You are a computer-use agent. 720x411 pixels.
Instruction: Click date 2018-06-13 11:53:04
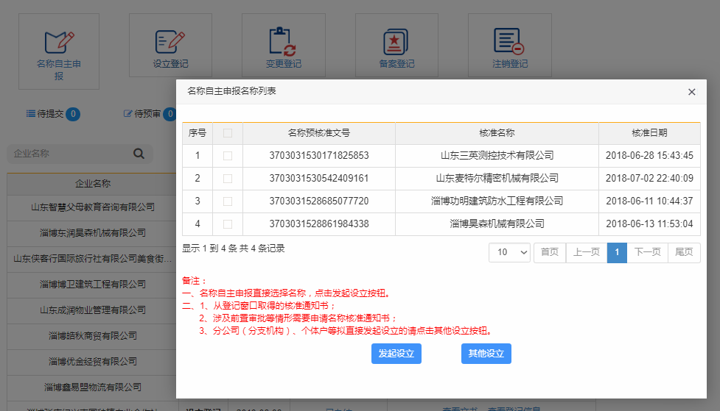click(x=649, y=224)
